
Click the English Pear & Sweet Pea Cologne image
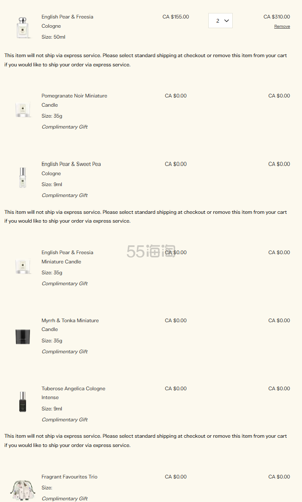click(23, 178)
